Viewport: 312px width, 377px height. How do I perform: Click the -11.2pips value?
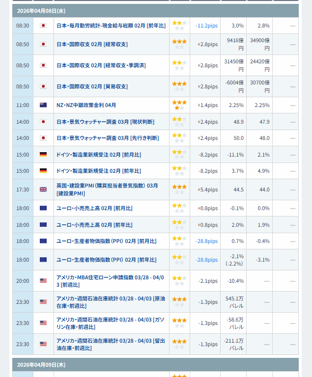(206, 26)
